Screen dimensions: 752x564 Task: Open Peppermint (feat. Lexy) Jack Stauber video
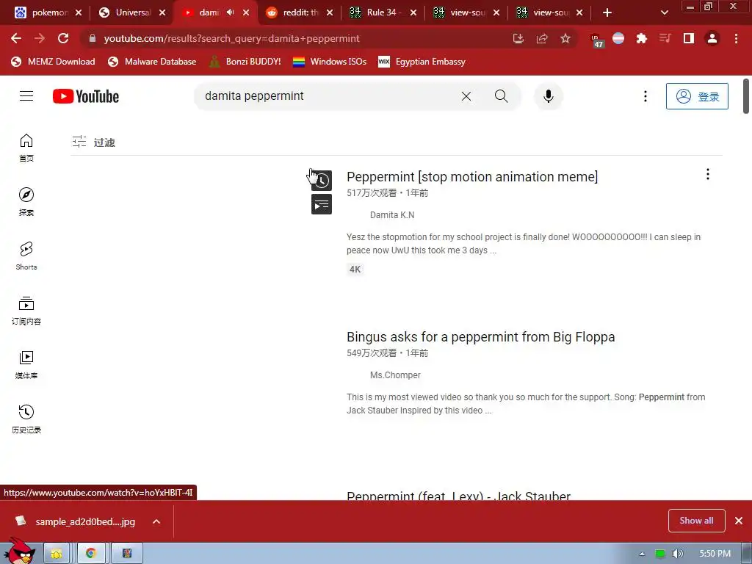pos(458,495)
